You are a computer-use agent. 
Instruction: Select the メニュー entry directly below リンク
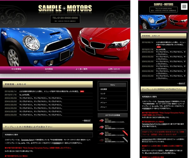point(113,98)
